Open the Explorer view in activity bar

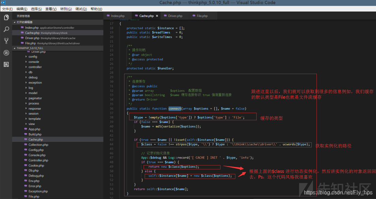pyautogui.click(x=6, y=17)
